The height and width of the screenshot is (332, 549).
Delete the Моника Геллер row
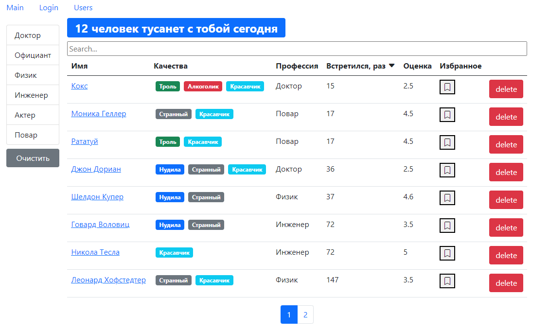(506, 117)
